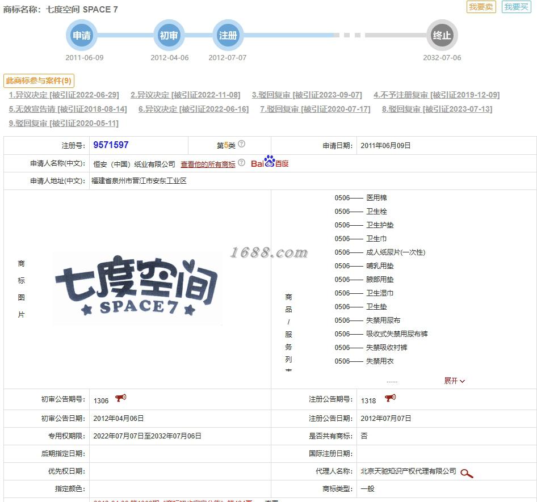537x502 pixels.
Task: Open case link 6.异议决定 2022-06-16
Action: [194, 109]
